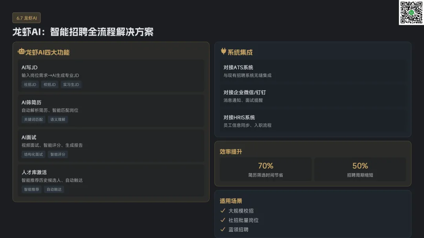Image resolution: width=424 pixels, height=238 pixels.
Task: Click the 70% 简历筛选时间节省 stat card
Action: point(266,169)
